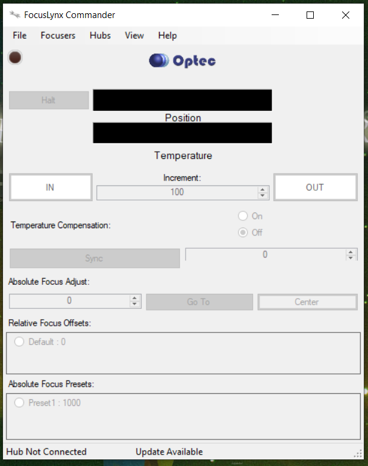Click the Update Available status text
368x466 pixels.
169,452
